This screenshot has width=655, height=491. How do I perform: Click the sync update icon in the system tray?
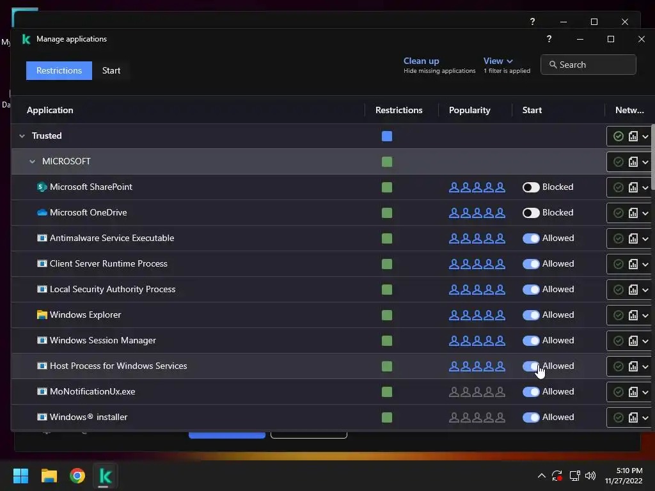pos(557,476)
